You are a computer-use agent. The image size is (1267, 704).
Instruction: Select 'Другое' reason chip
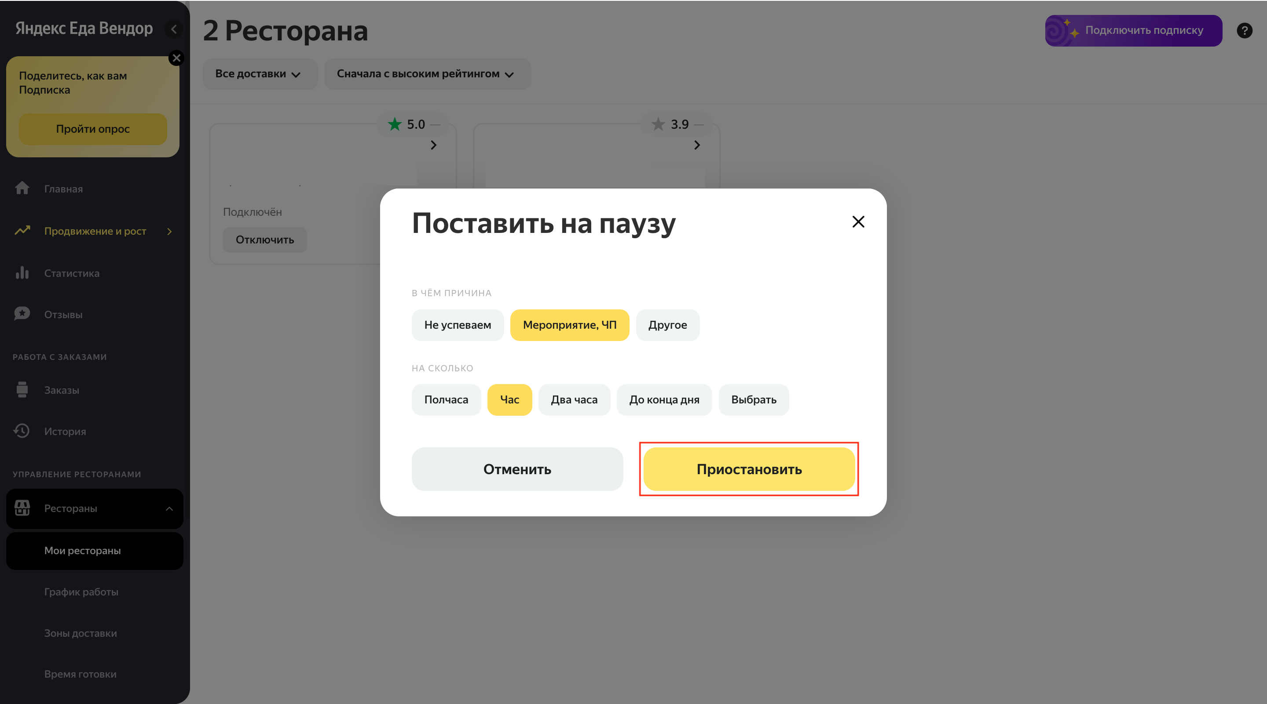coord(667,325)
